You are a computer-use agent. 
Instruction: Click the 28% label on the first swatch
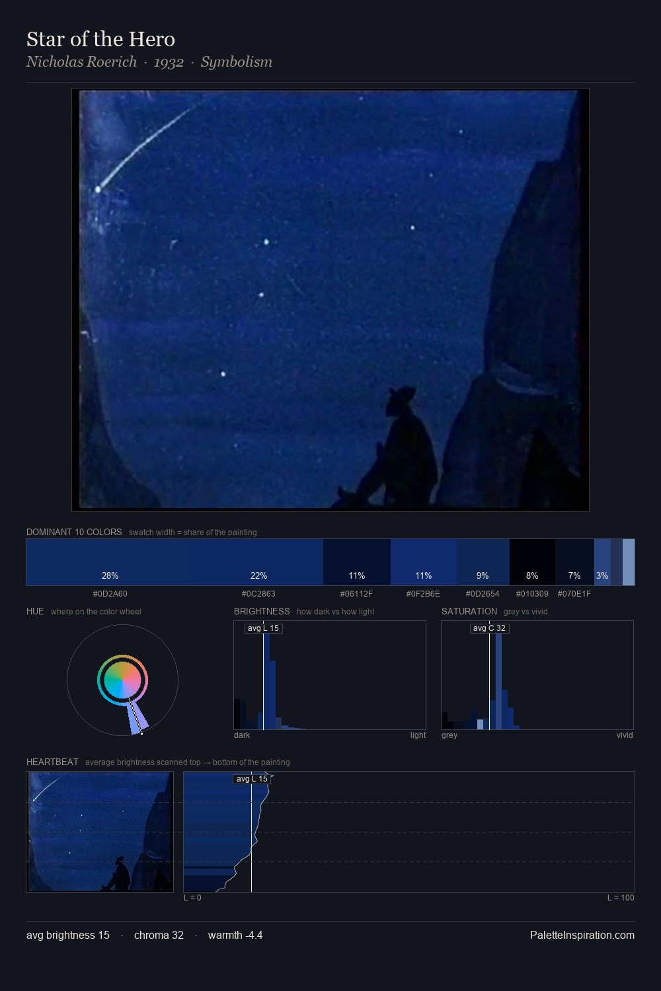coord(110,575)
